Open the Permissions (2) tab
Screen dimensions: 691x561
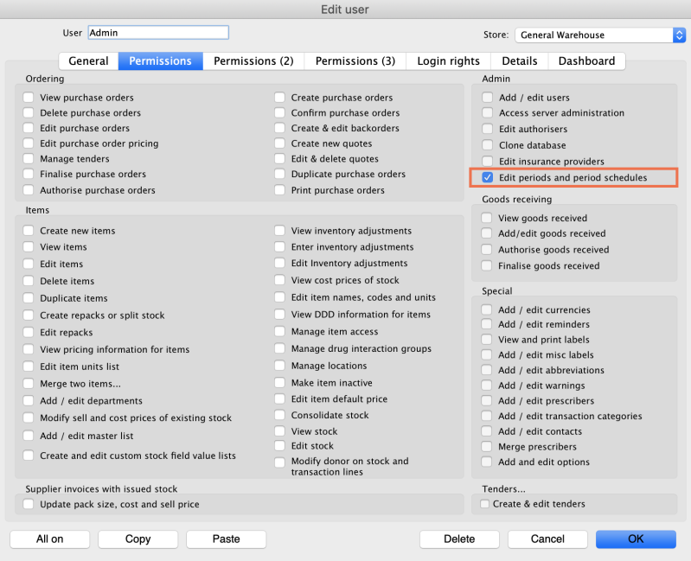tap(253, 61)
